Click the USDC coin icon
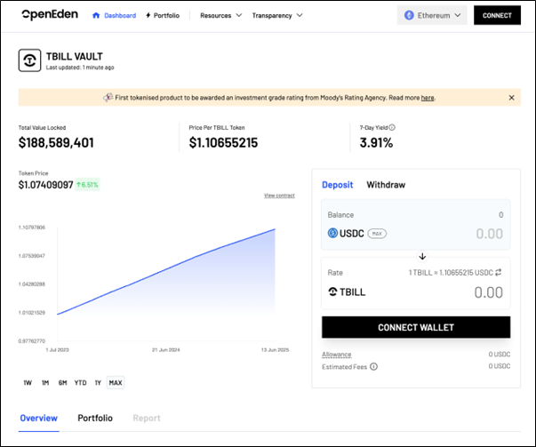Image resolution: width=536 pixels, height=447 pixels. pyautogui.click(x=332, y=233)
